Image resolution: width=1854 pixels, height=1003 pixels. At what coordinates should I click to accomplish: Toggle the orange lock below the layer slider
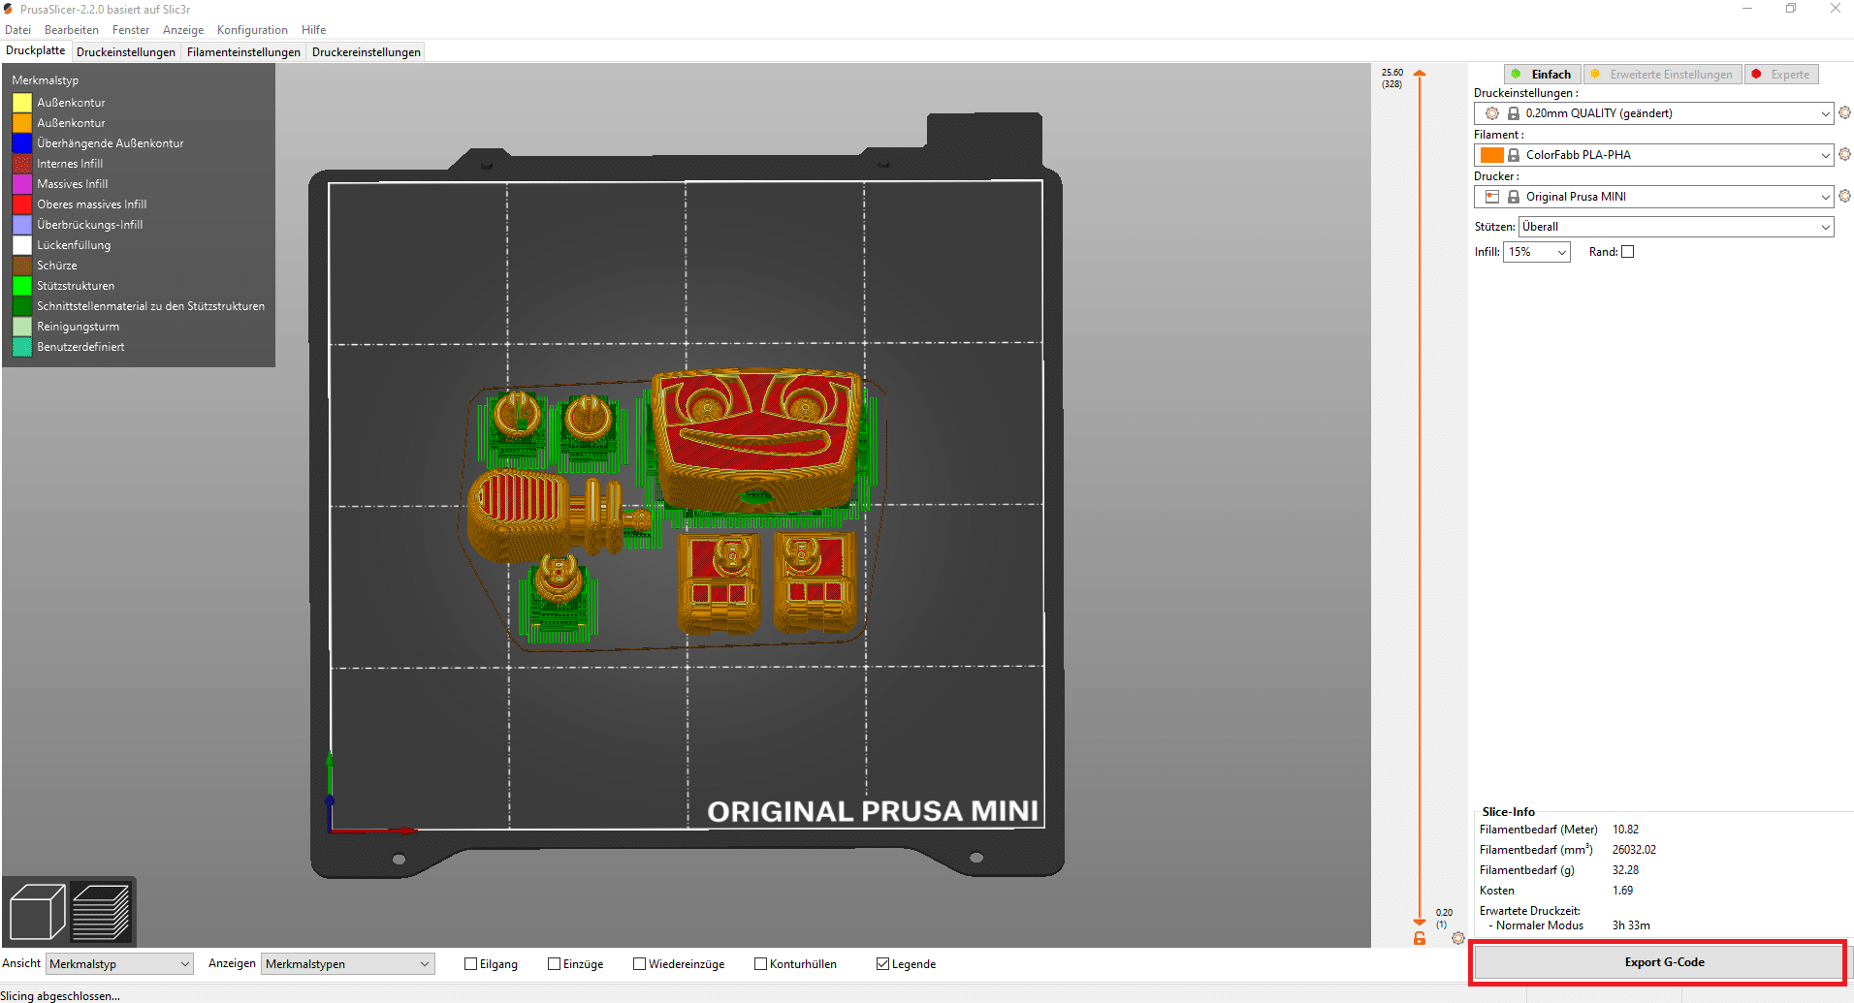1420,938
